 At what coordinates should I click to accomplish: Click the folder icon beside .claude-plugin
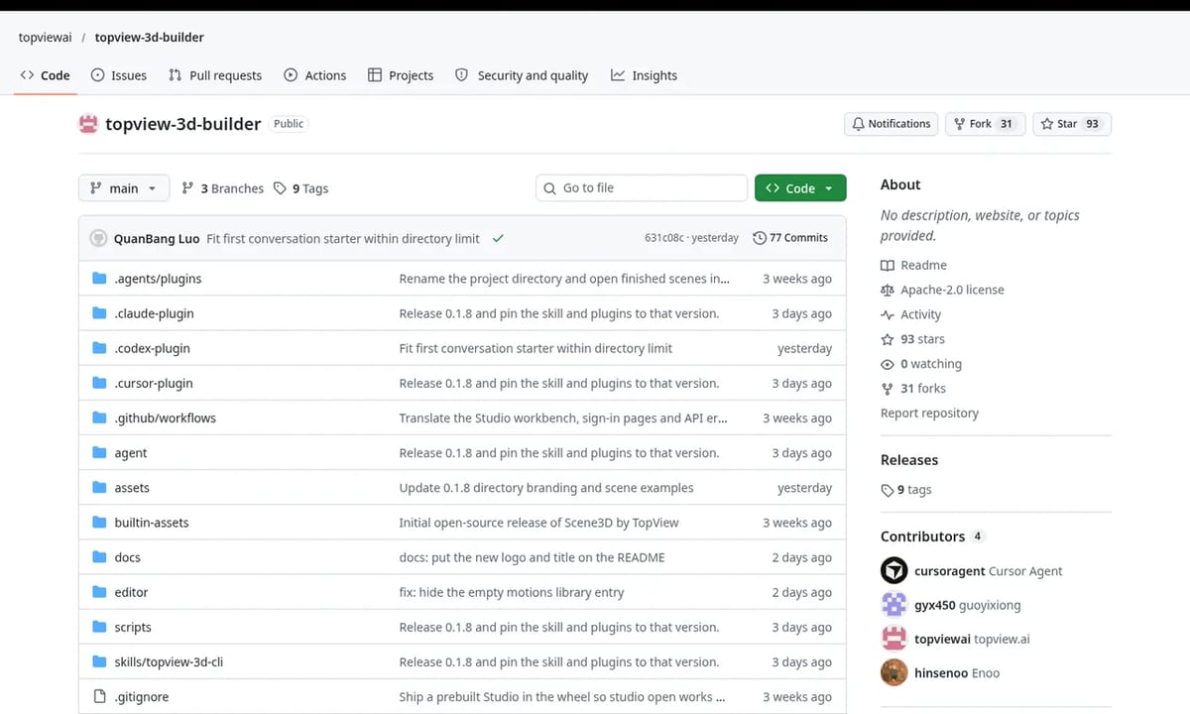coord(99,313)
